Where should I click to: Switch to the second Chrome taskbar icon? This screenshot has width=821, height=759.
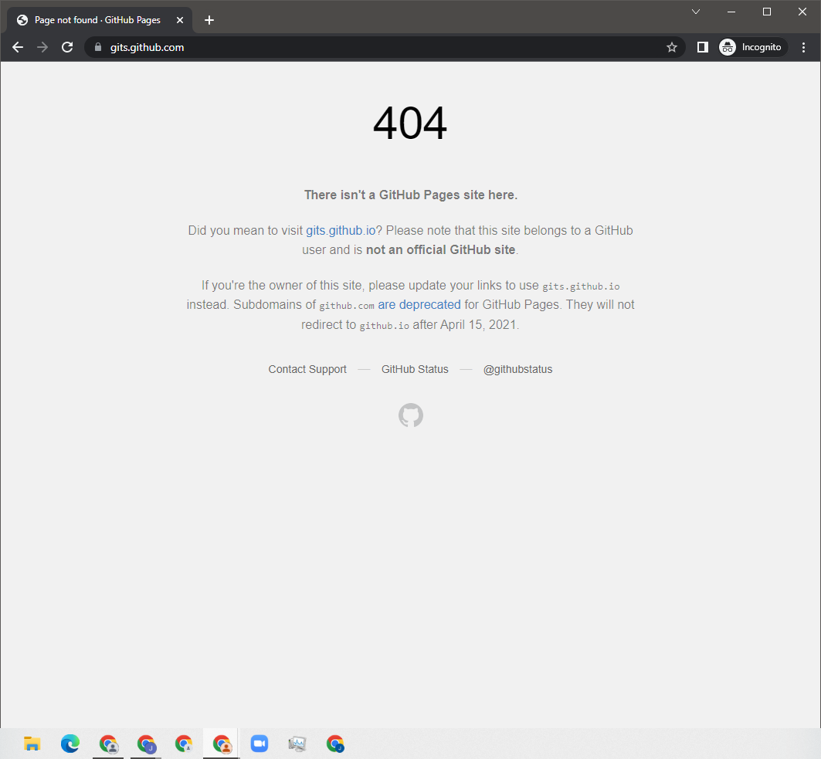tap(146, 744)
